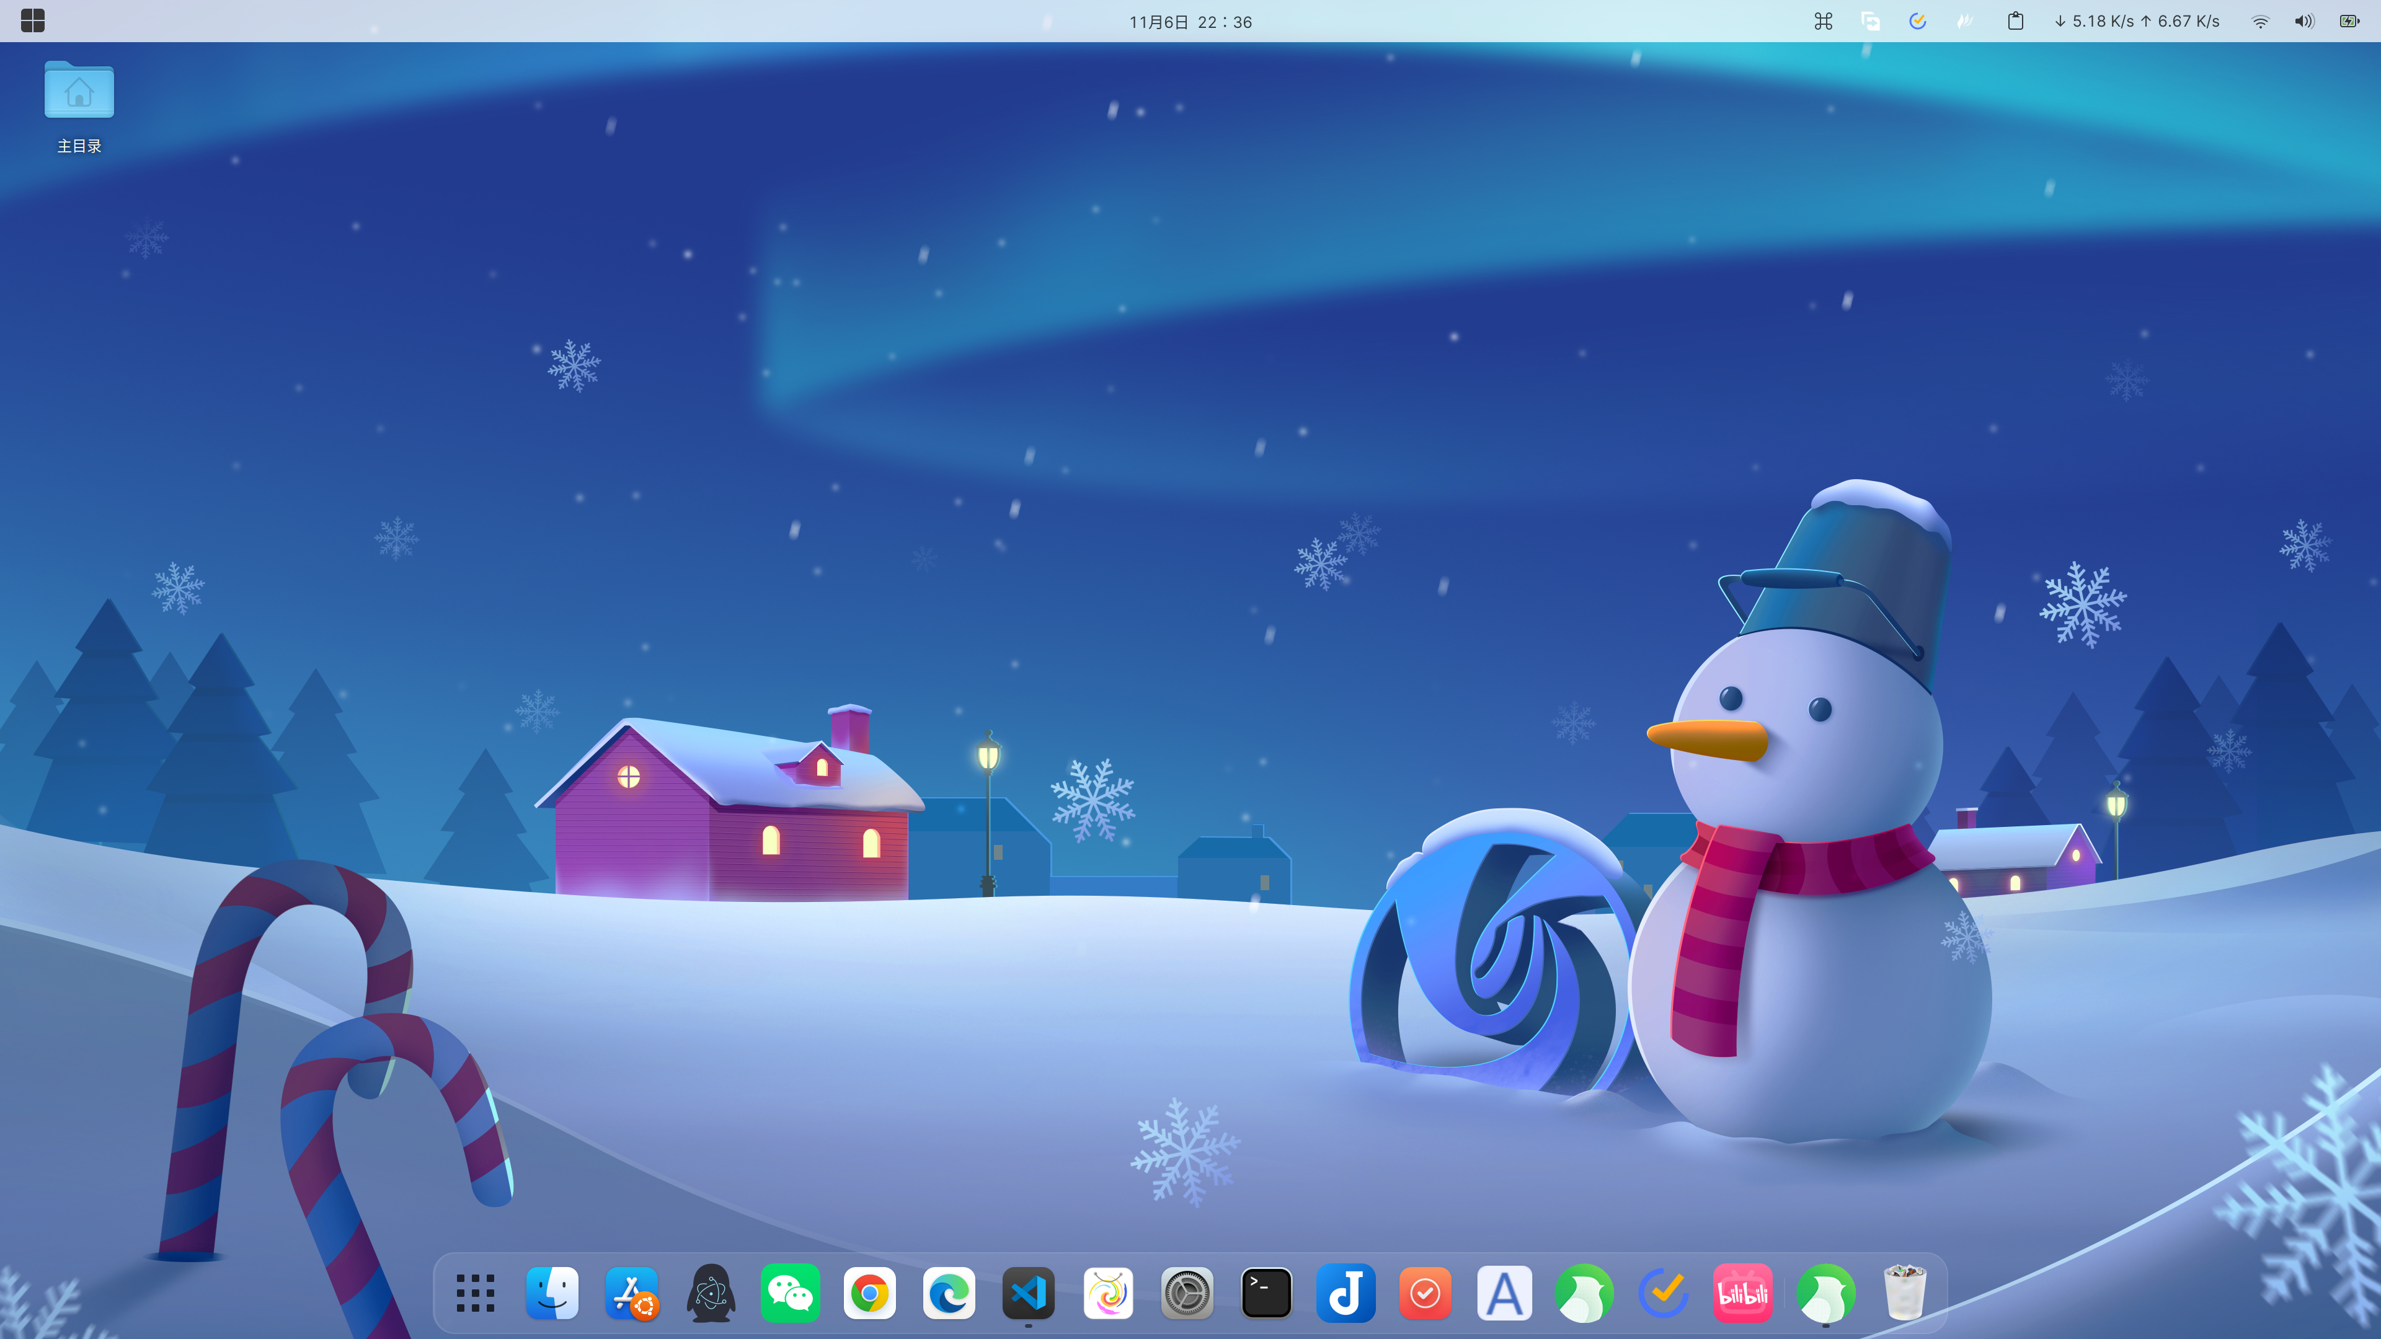Image resolution: width=2381 pixels, height=1339 pixels.
Task: Open Microsoft Edge browser
Action: (949, 1293)
